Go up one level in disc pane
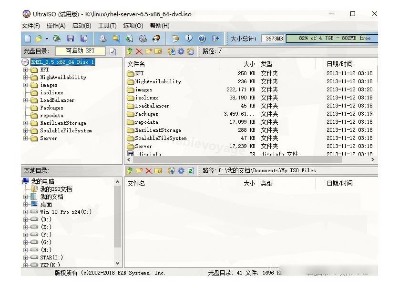The height and width of the screenshot is (286, 399). 130,51
